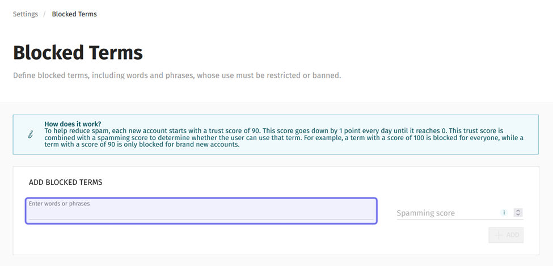Click the "Enter words or phrases" field label
Viewport: 553px width, 266px height.
[60, 204]
